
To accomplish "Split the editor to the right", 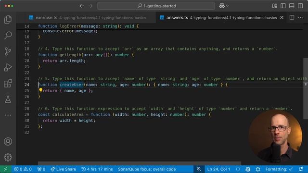I will [x=292, y=17].
